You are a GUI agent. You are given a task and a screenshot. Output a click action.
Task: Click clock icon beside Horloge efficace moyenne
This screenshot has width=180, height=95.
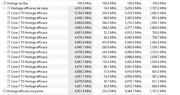[x=4, y=91]
